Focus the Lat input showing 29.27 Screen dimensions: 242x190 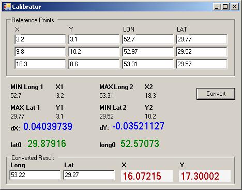[x=89, y=175]
